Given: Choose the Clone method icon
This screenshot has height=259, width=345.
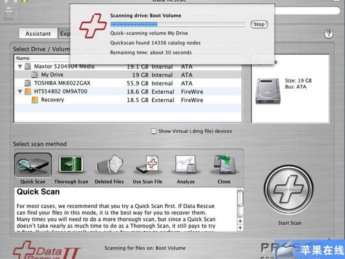Looking at the screenshot, I should [x=224, y=164].
